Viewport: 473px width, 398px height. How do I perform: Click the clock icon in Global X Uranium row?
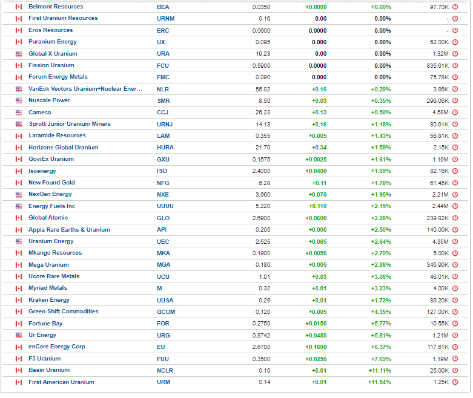pos(455,54)
